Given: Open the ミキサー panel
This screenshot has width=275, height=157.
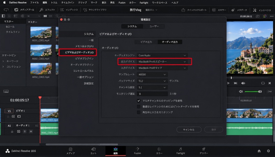Looking at the screenshot, I should 219,10.
